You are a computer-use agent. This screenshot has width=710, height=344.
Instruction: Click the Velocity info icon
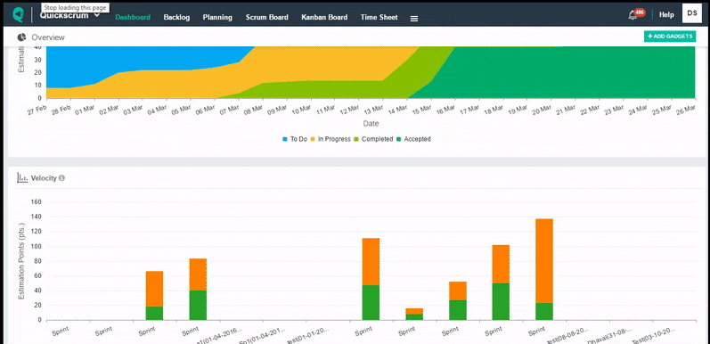tap(61, 178)
